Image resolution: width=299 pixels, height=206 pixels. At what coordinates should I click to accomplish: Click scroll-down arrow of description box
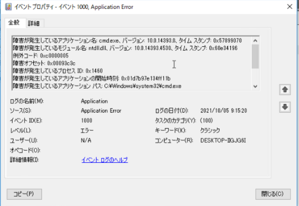pos(255,86)
